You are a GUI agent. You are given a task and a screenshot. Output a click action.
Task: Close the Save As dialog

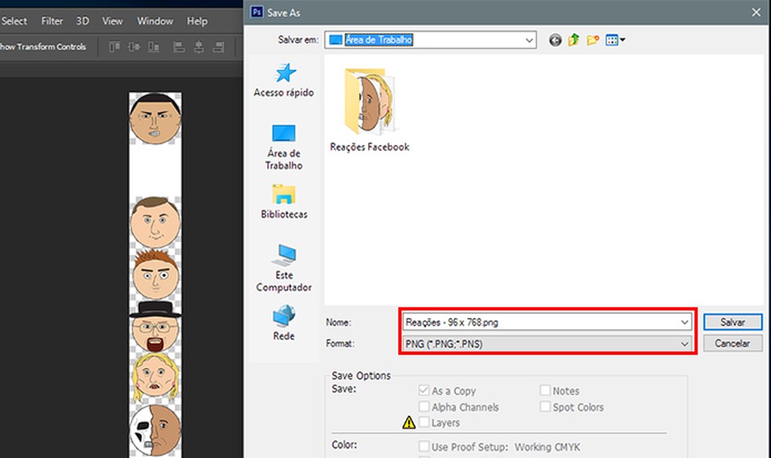pyautogui.click(x=756, y=13)
